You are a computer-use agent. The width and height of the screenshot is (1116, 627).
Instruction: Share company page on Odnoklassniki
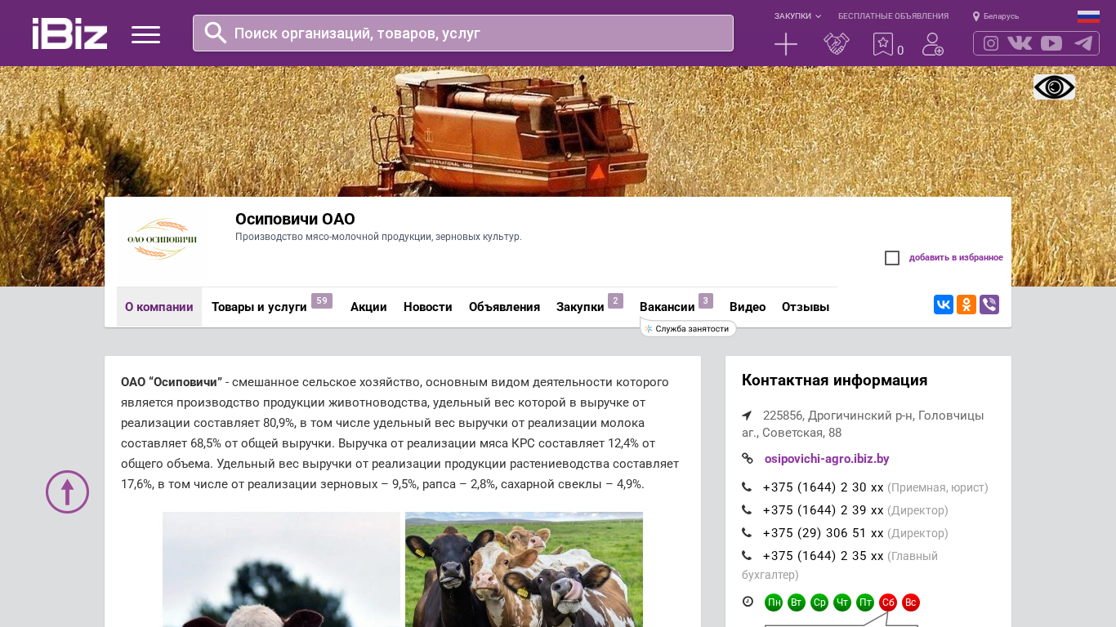click(966, 305)
